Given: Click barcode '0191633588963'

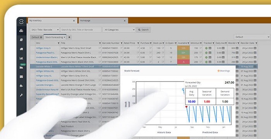Looking at the screenshot, I should click(110, 90).
